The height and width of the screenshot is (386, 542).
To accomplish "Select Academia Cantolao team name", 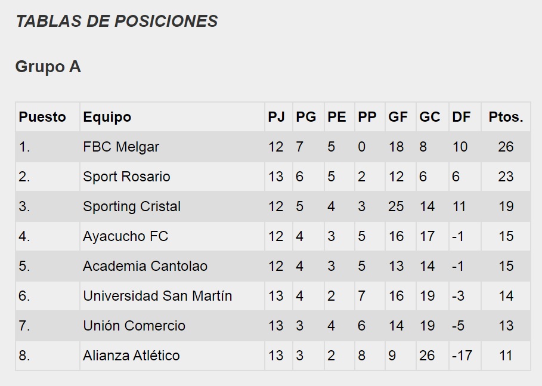I will pos(145,266).
